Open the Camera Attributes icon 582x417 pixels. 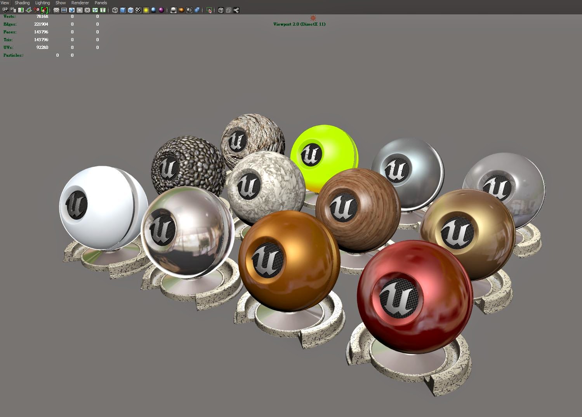pyautogui.click(x=13, y=10)
